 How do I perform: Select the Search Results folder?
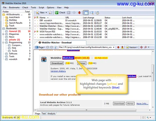click(x=16, y=23)
